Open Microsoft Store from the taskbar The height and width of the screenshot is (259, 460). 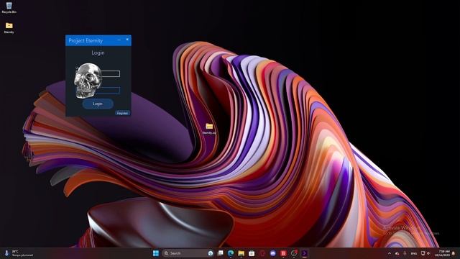pos(252,253)
